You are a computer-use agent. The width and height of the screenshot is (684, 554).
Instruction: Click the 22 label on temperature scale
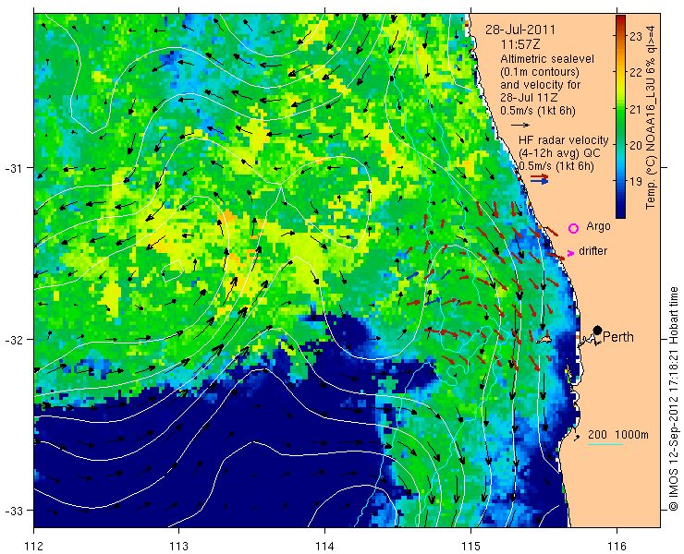click(637, 72)
